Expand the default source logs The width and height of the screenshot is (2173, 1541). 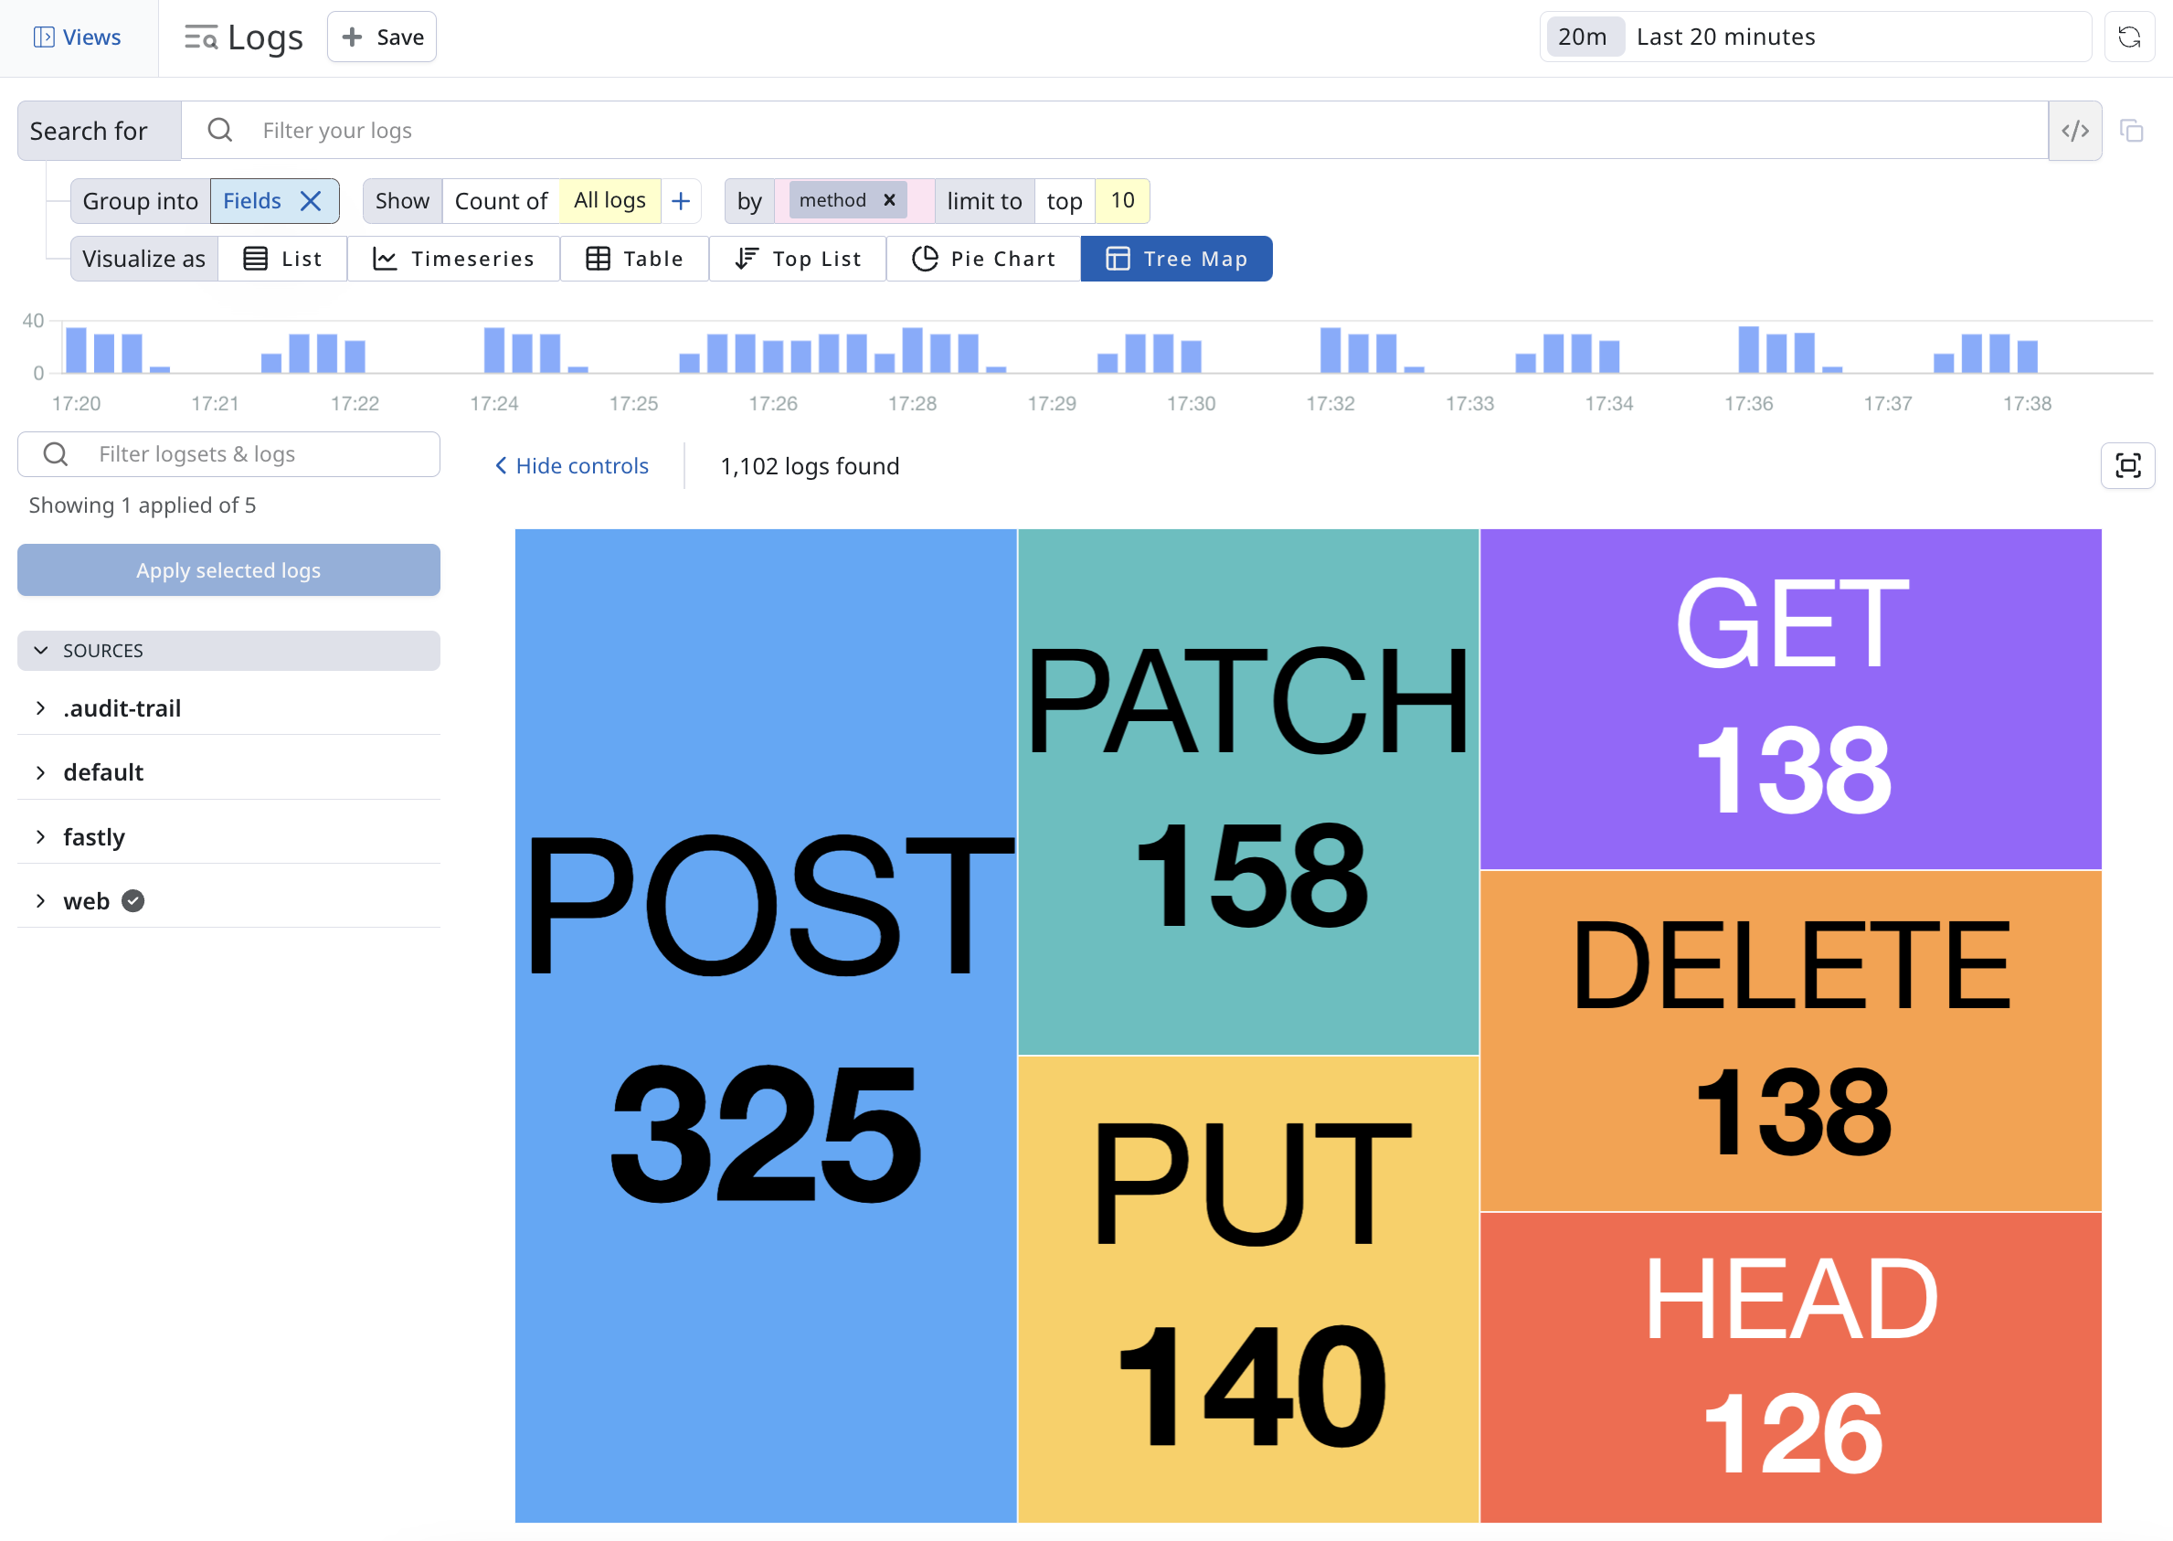[40, 770]
